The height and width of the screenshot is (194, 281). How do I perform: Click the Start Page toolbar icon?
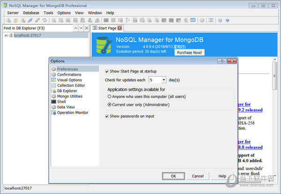(x=211, y=21)
